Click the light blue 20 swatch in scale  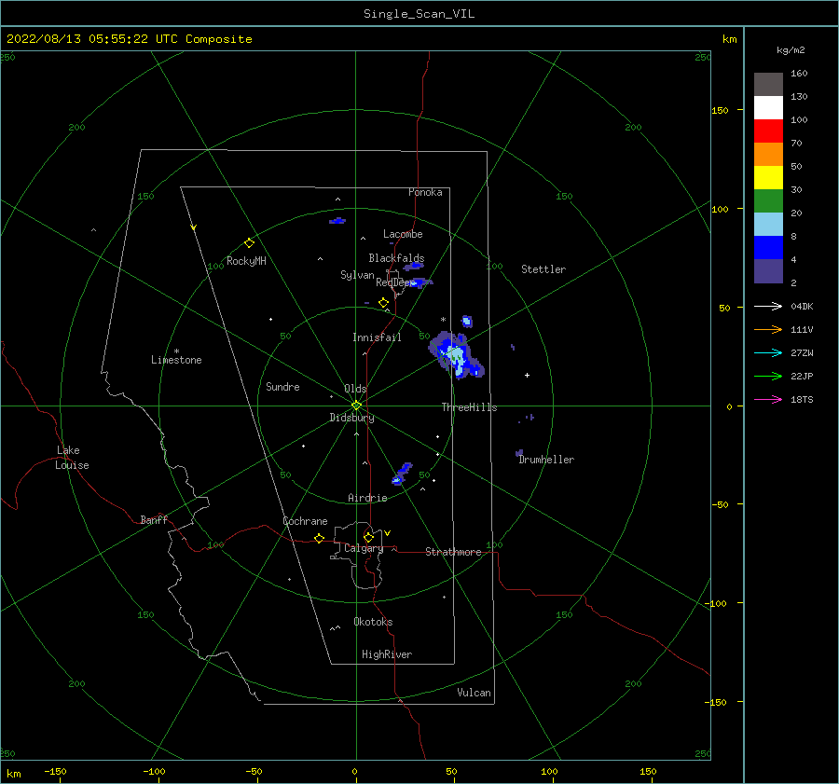click(768, 225)
